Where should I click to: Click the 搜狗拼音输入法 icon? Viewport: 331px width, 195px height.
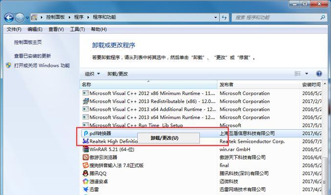click(86, 165)
